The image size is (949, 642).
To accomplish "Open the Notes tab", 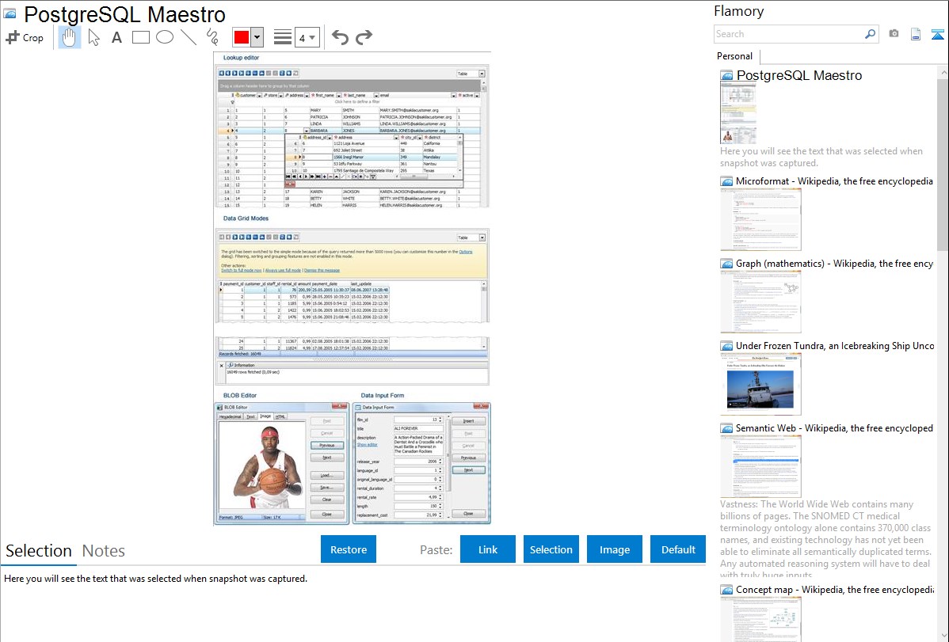I will (x=104, y=551).
